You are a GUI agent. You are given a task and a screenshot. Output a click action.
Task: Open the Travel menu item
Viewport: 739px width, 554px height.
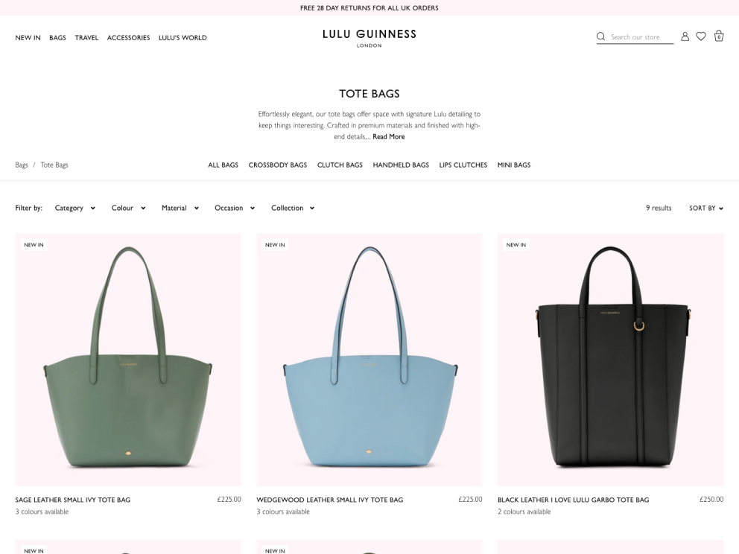(86, 38)
